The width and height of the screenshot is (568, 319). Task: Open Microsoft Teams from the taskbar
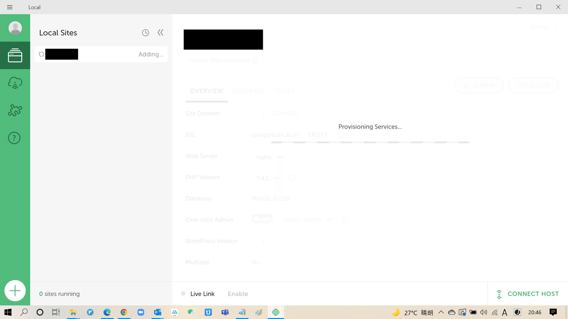point(225,312)
